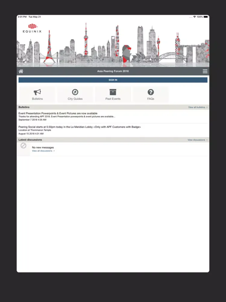Open the hamburger menu
226x302 pixels.
(205, 71)
